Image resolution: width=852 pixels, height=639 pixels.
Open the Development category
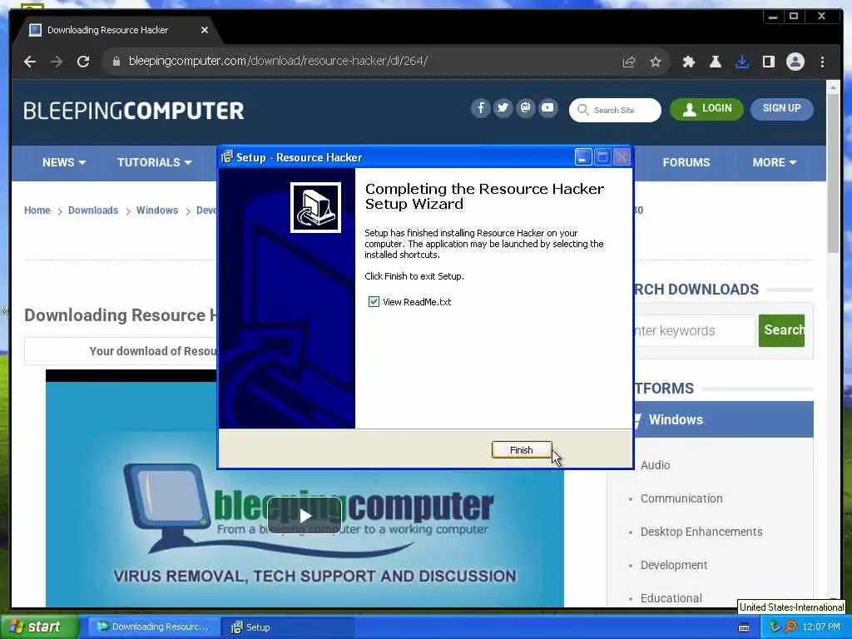674,565
